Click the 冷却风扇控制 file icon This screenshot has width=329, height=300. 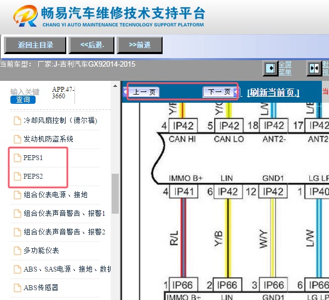(18, 121)
